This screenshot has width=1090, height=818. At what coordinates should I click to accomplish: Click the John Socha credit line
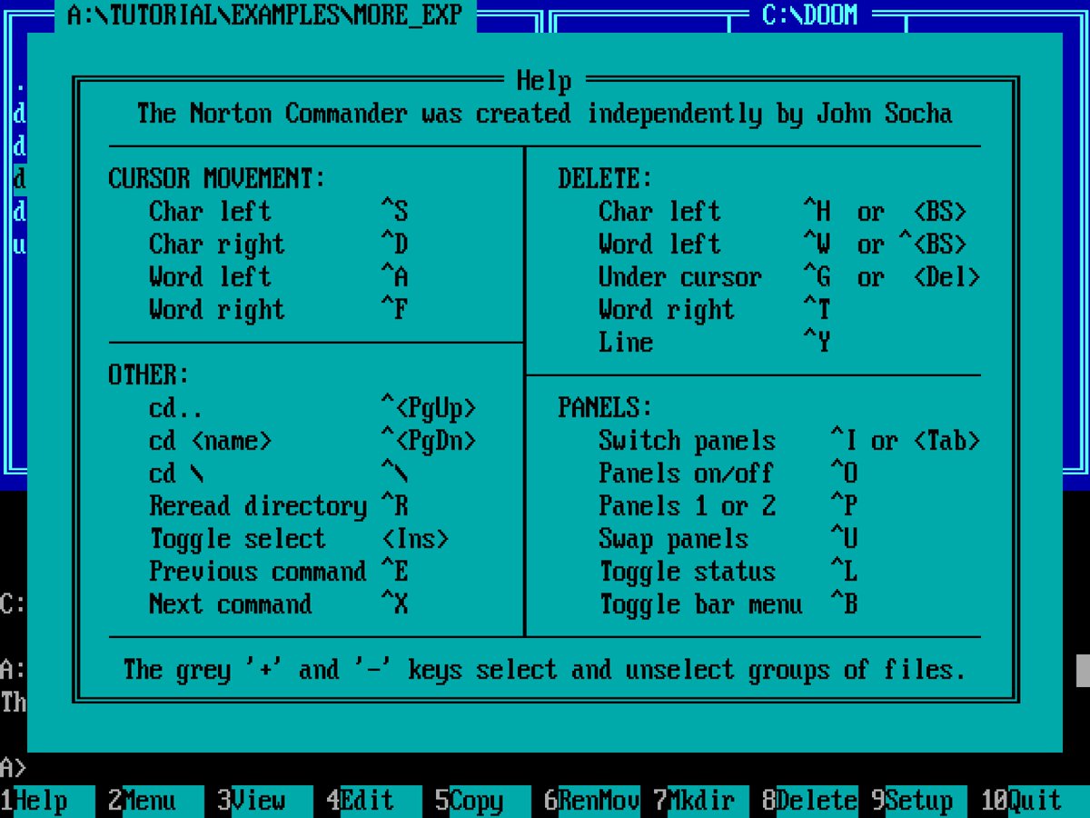coord(544,114)
